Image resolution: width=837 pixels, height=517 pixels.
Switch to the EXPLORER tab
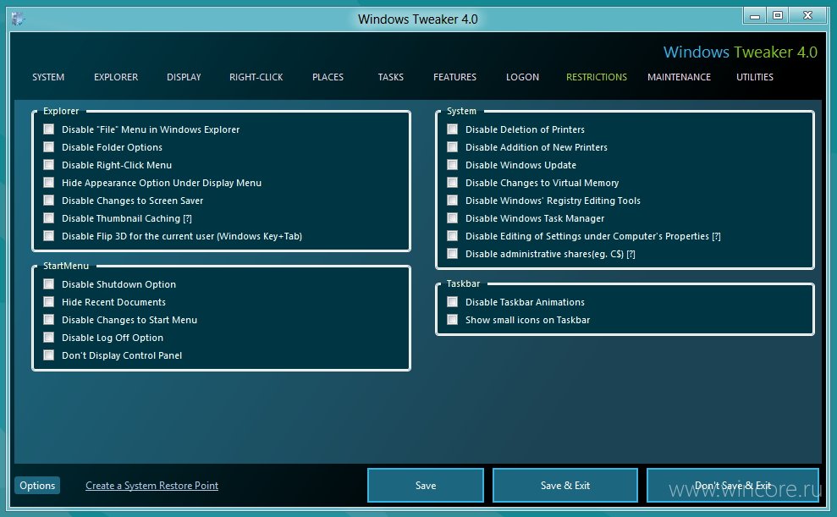pyautogui.click(x=116, y=77)
